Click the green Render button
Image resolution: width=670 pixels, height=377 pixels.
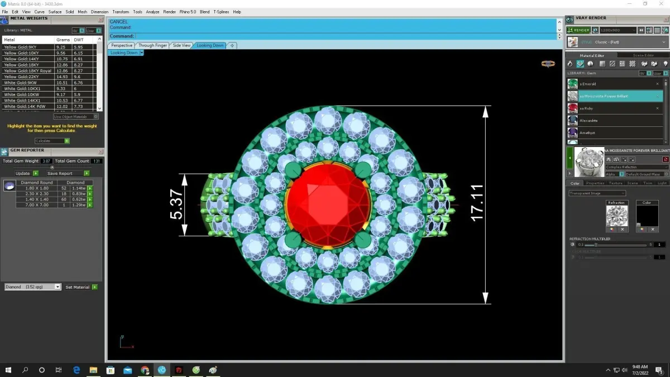(x=578, y=30)
